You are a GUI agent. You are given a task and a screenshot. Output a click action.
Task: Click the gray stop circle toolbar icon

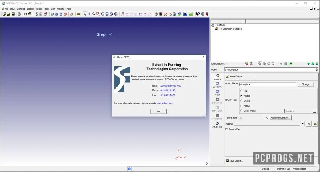tap(203, 14)
